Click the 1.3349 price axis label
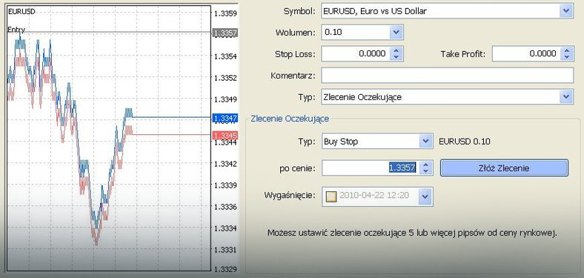The height and width of the screenshot is (278, 584). 226,99
